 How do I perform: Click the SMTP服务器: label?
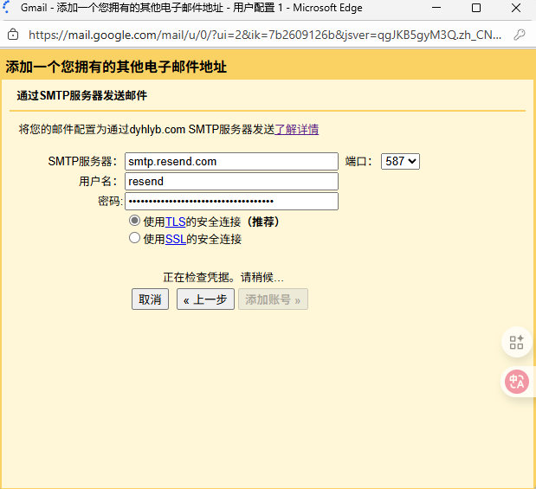click(x=82, y=161)
